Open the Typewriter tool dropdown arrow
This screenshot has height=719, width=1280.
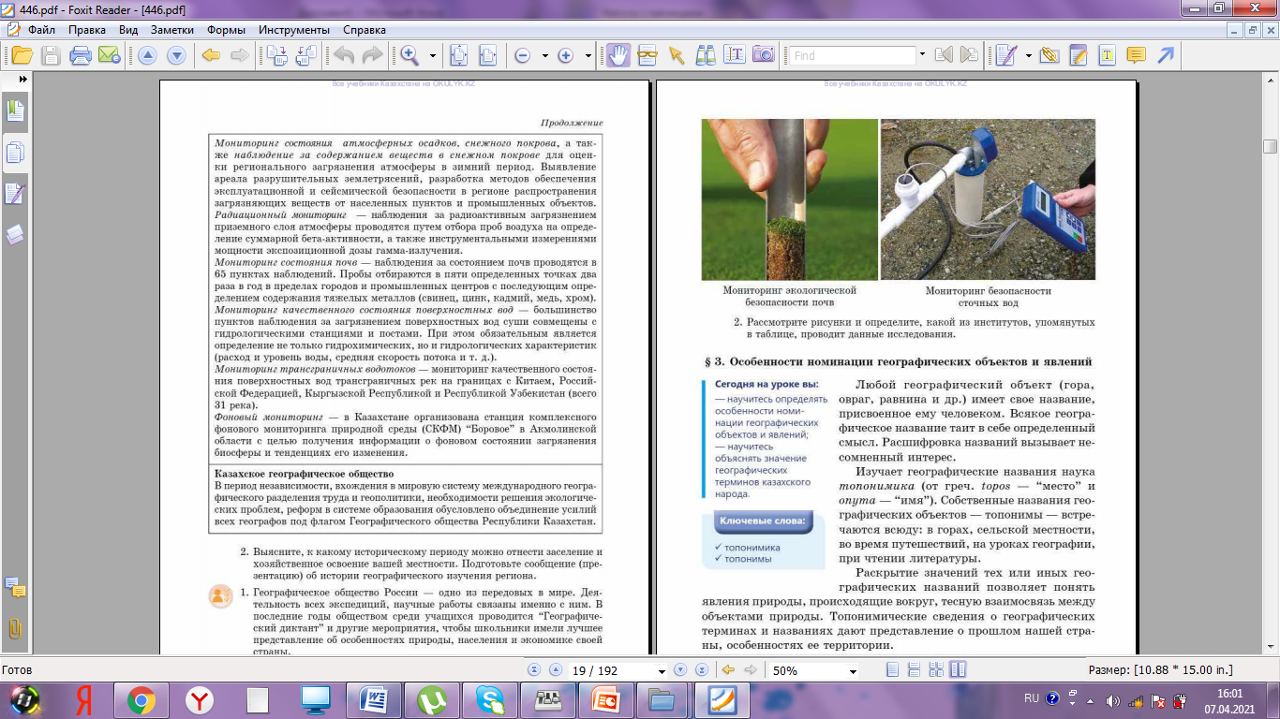1028,56
